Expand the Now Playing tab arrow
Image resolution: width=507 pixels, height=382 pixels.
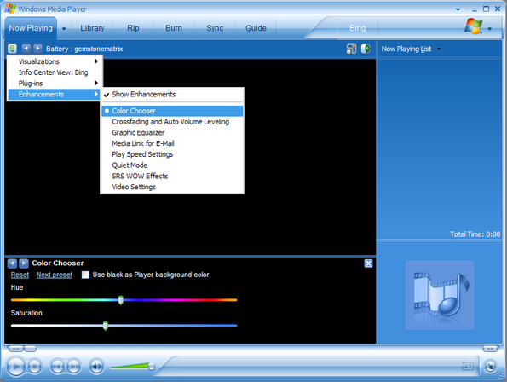[64, 28]
